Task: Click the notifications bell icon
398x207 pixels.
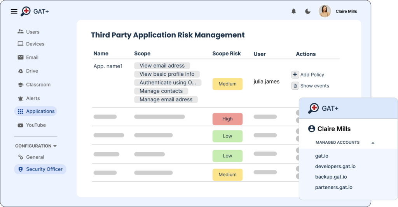Action: (294, 11)
